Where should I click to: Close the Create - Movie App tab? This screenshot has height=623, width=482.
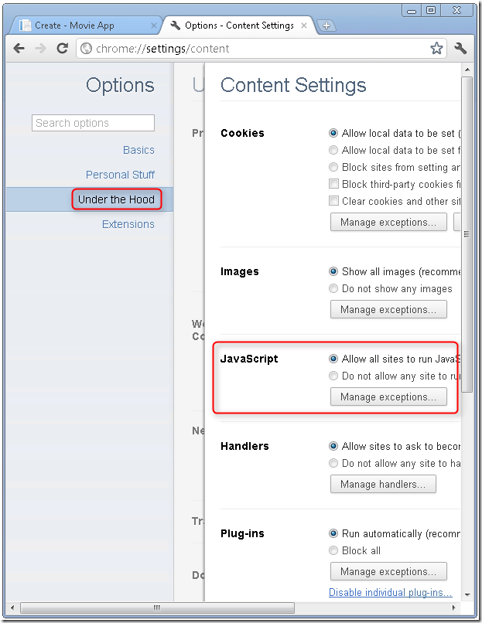153,26
